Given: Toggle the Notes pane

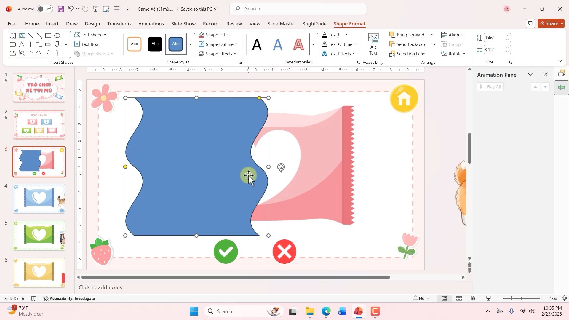Looking at the screenshot, I should (421, 298).
